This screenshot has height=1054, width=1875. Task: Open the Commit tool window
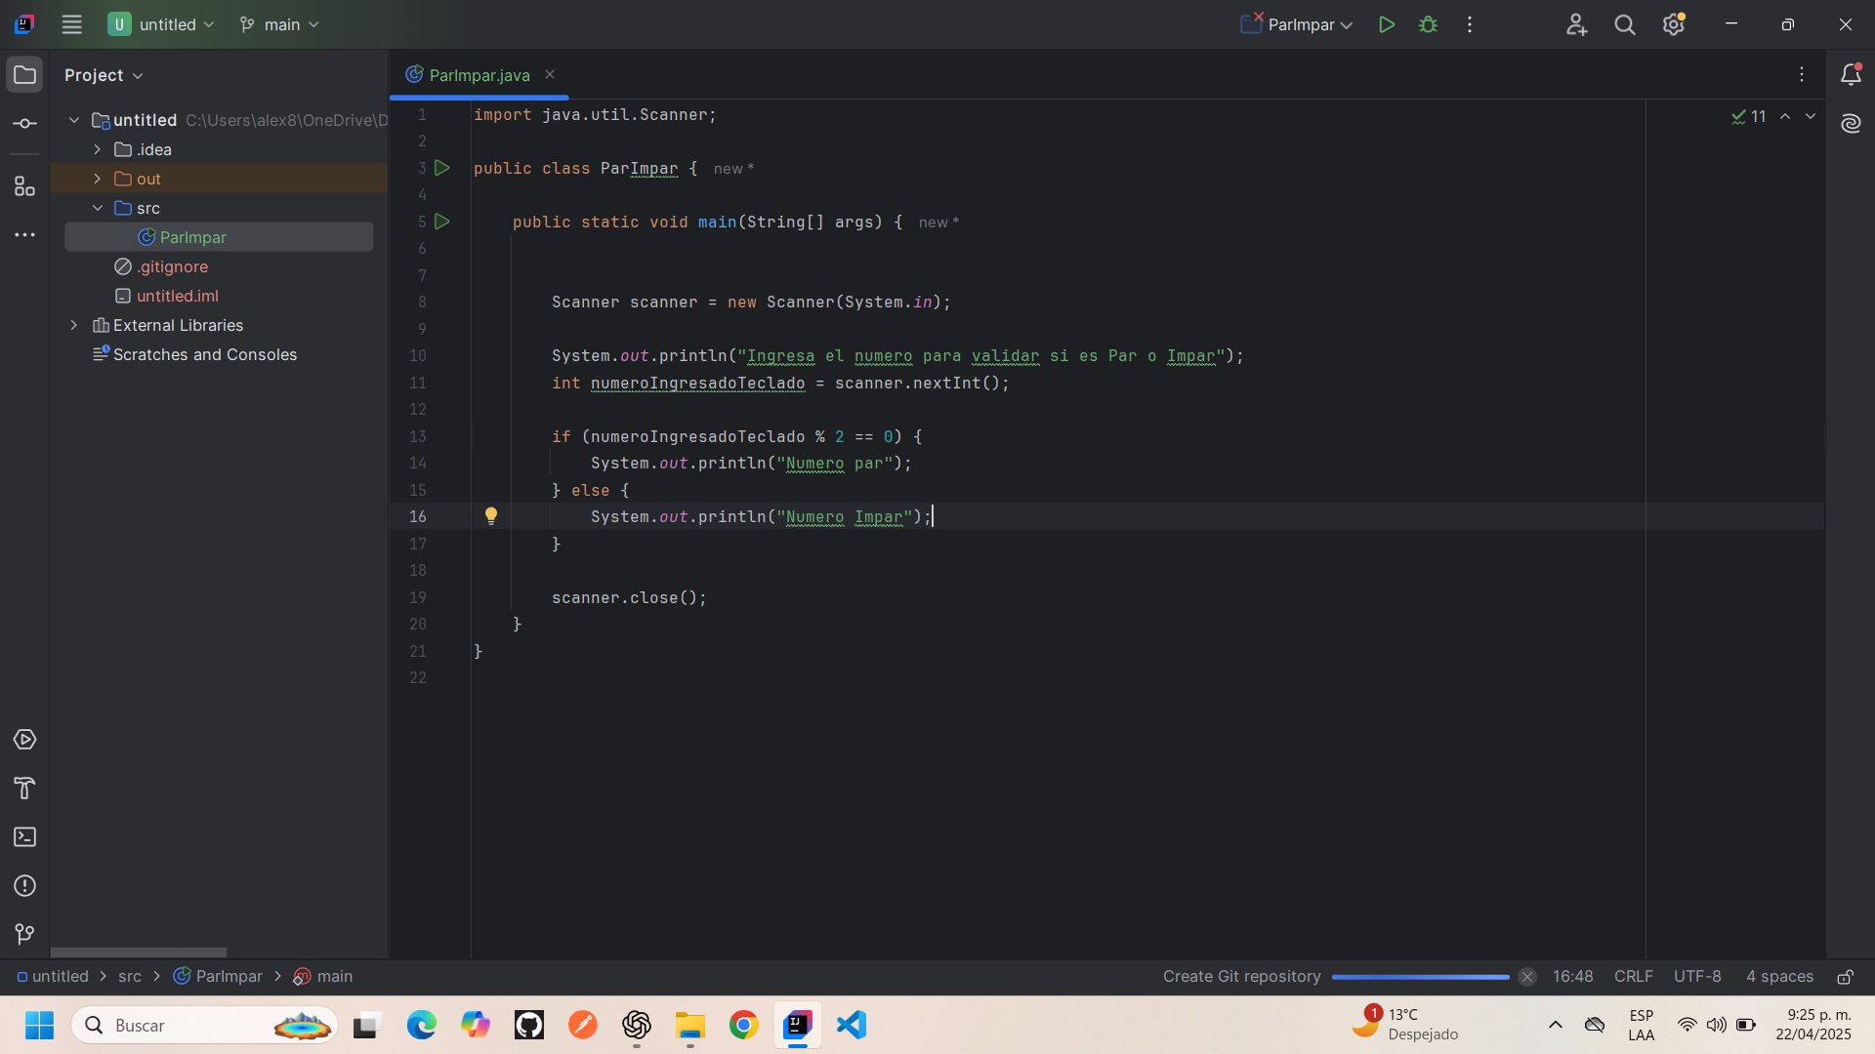pyautogui.click(x=24, y=124)
